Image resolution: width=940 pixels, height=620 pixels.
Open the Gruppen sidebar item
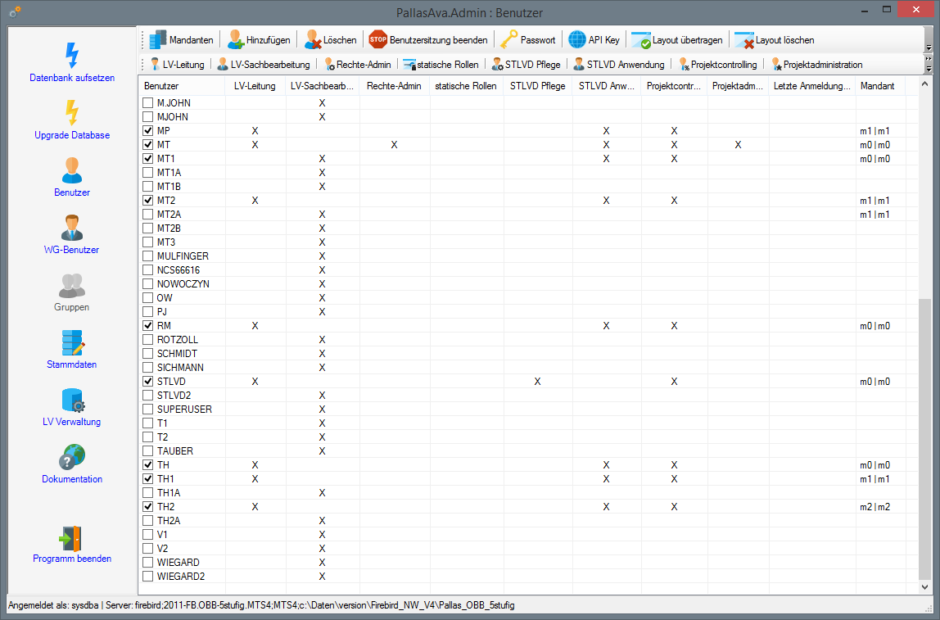click(x=72, y=292)
